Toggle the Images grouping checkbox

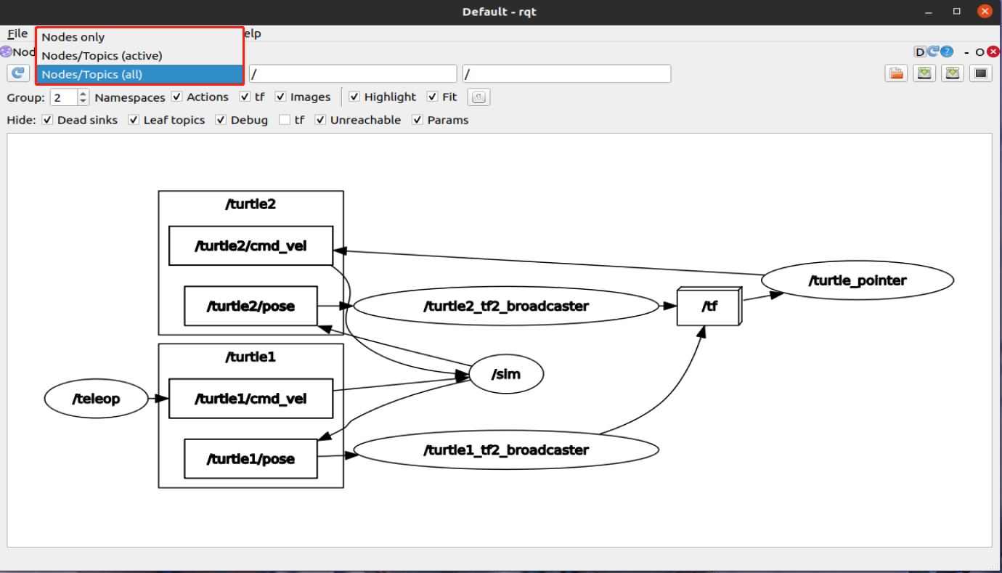[x=281, y=97]
